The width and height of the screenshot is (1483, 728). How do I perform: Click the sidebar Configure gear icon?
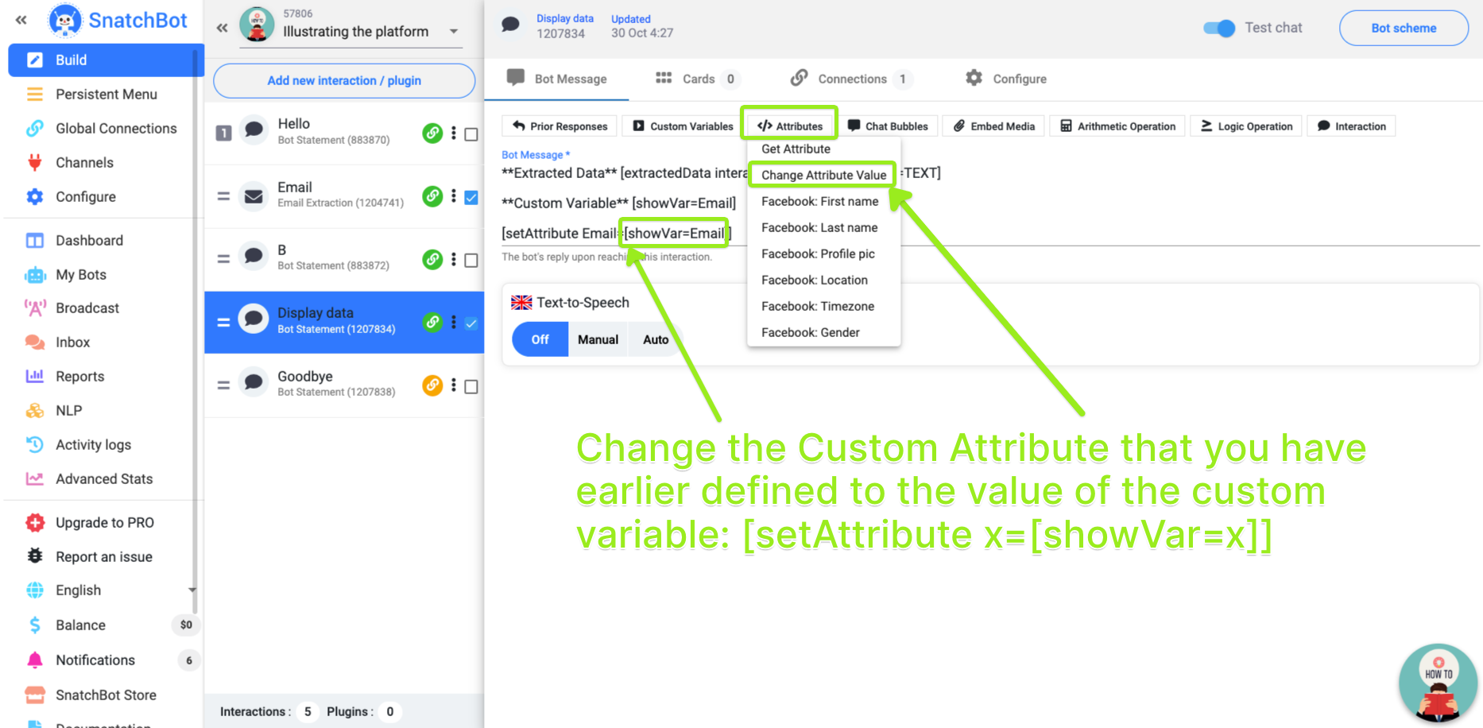34,196
